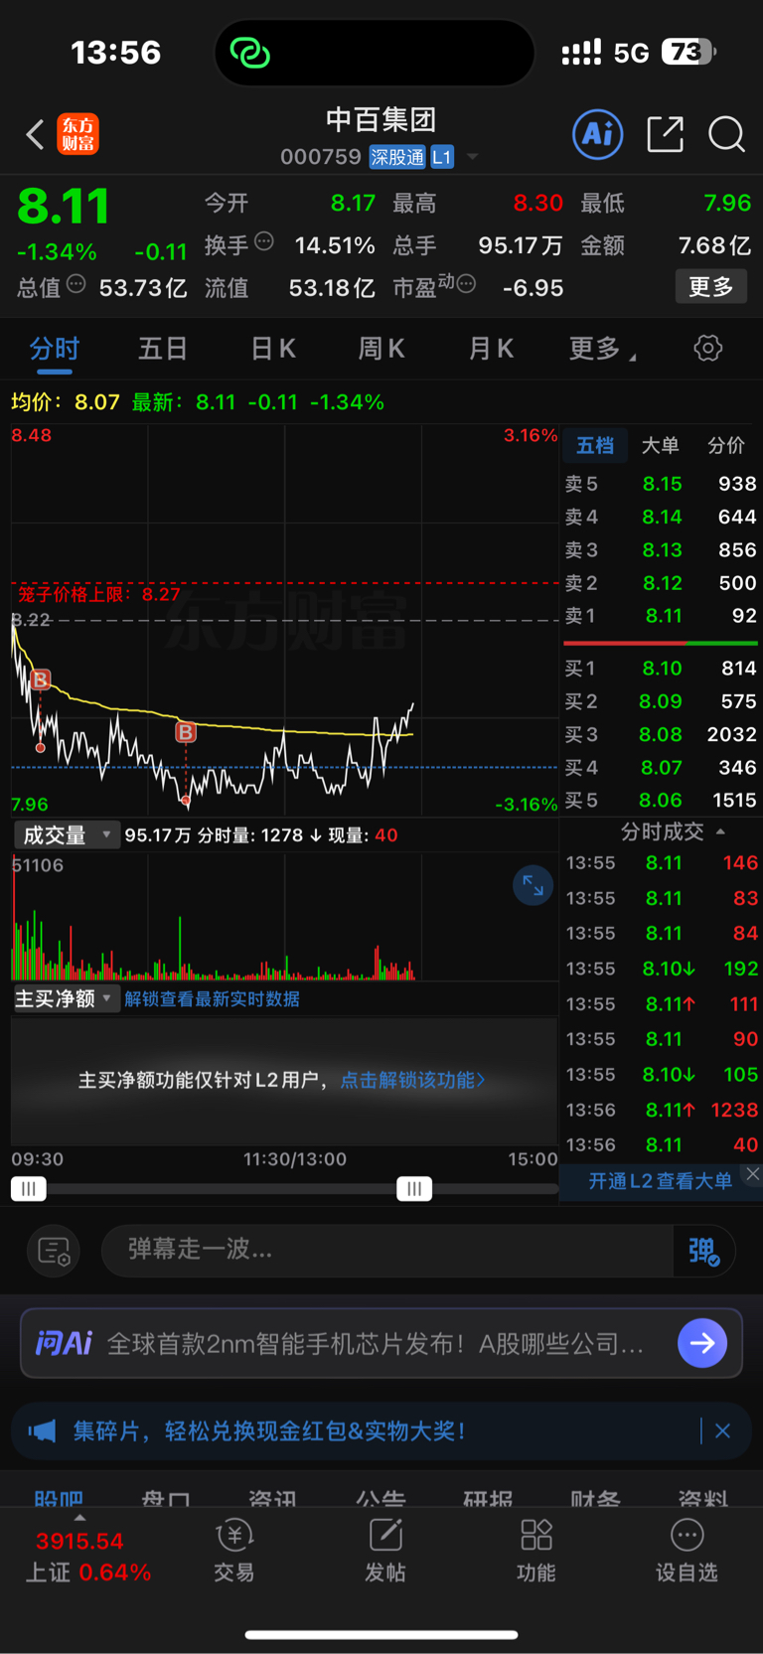Tap the back arrow icon
The width and height of the screenshot is (763, 1654).
pyautogui.click(x=35, y=134)
